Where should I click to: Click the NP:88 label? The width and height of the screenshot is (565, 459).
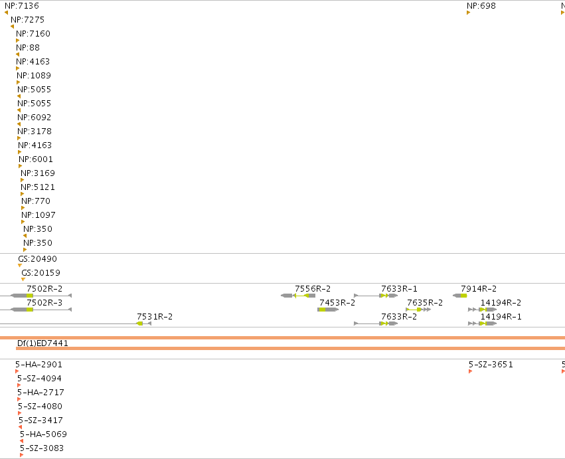pyautogui.click(x=28, y=48)
